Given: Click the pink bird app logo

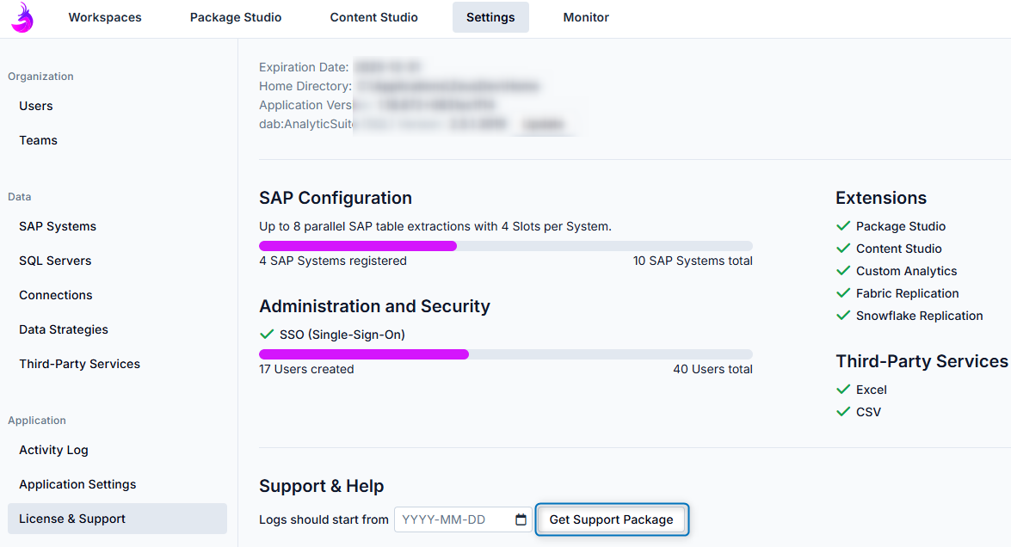Looking at the screenshot, I should [x=22, y=17].
